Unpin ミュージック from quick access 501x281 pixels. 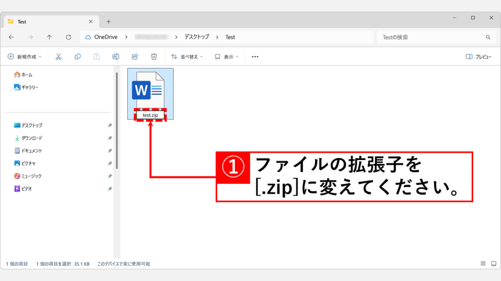pyautogui.click(x=110, y=176)
